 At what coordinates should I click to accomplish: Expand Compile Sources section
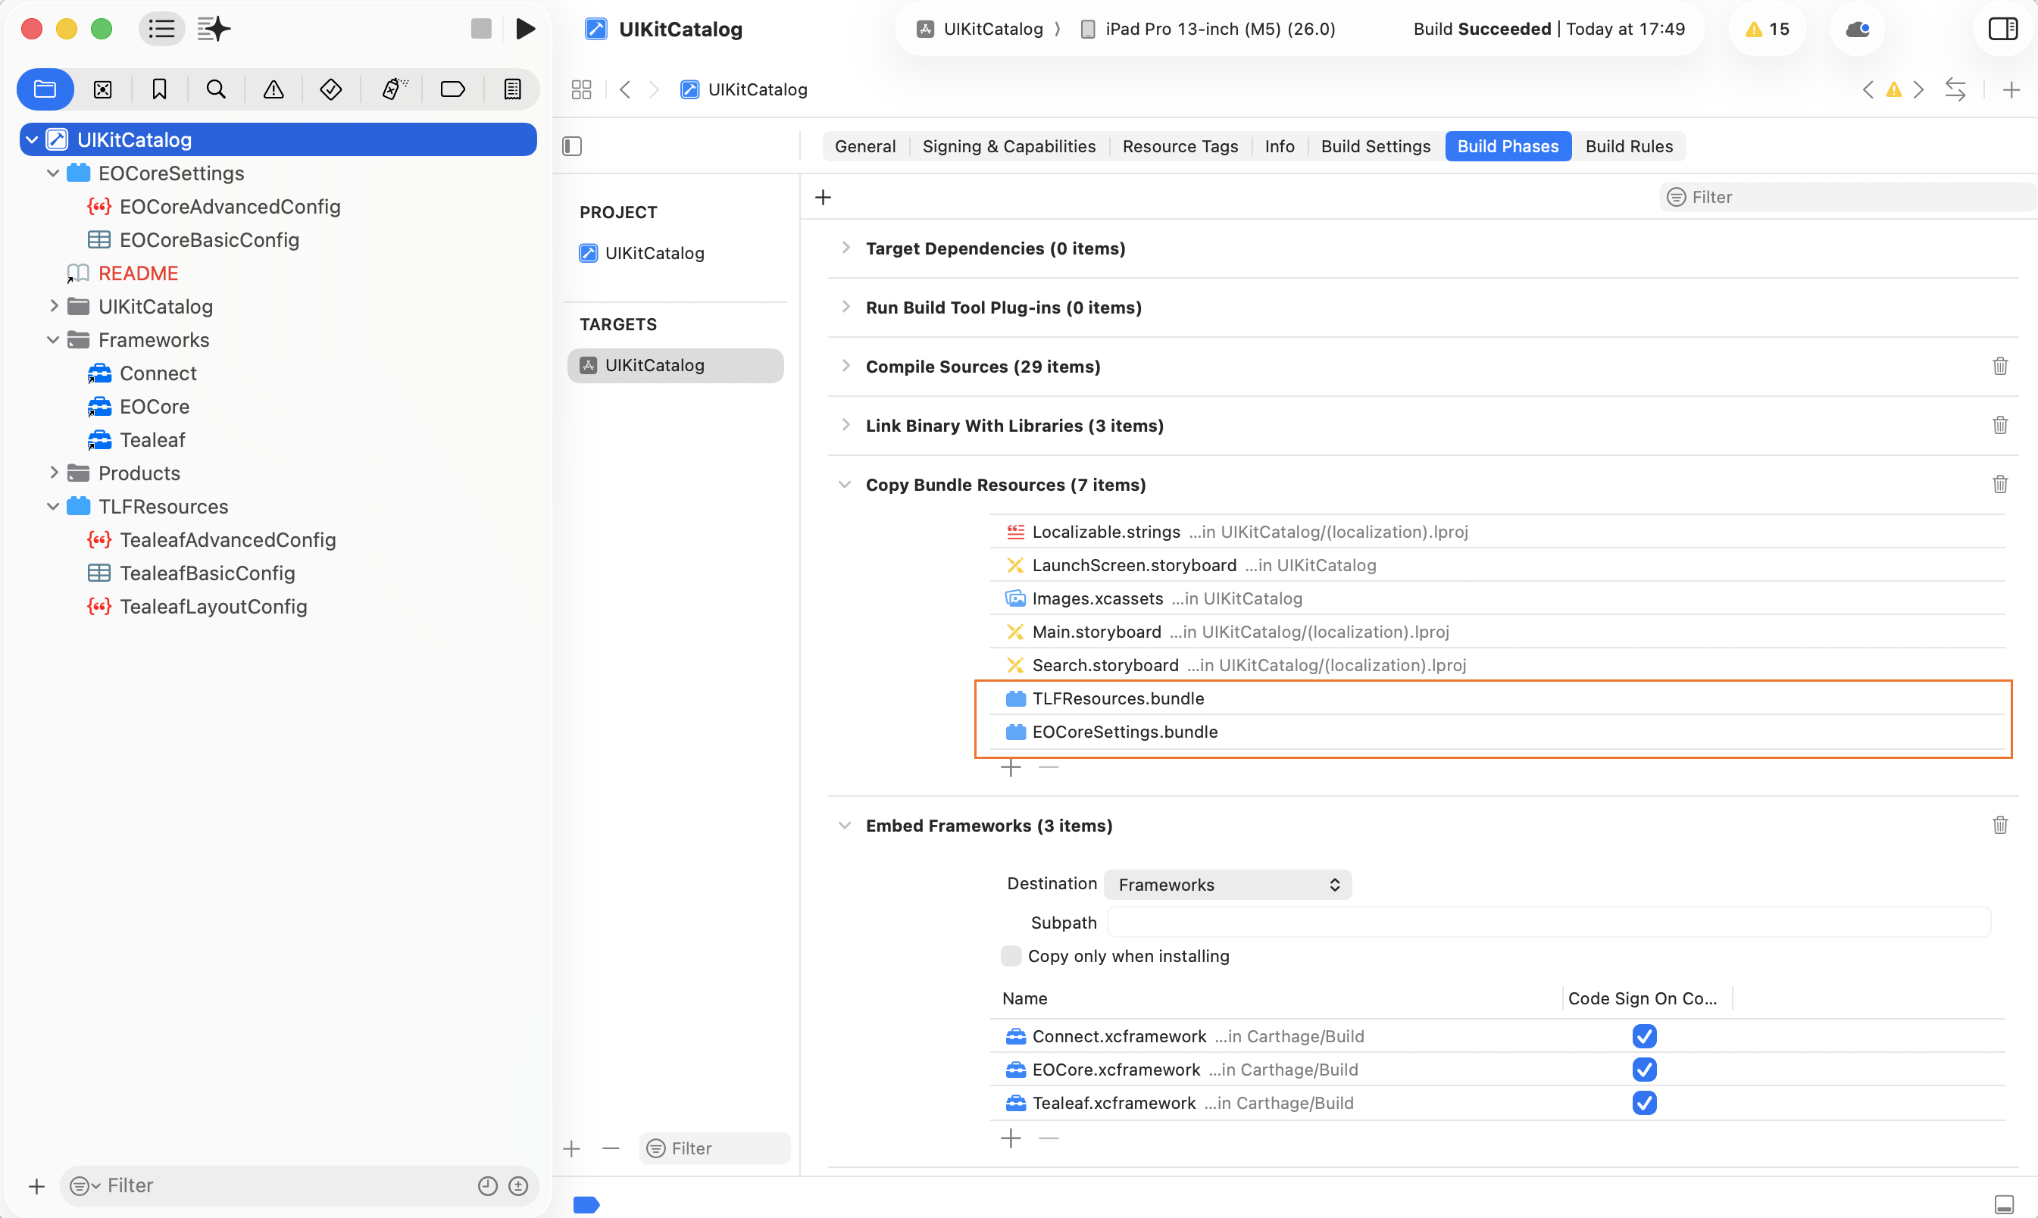[x=846, y=366]
